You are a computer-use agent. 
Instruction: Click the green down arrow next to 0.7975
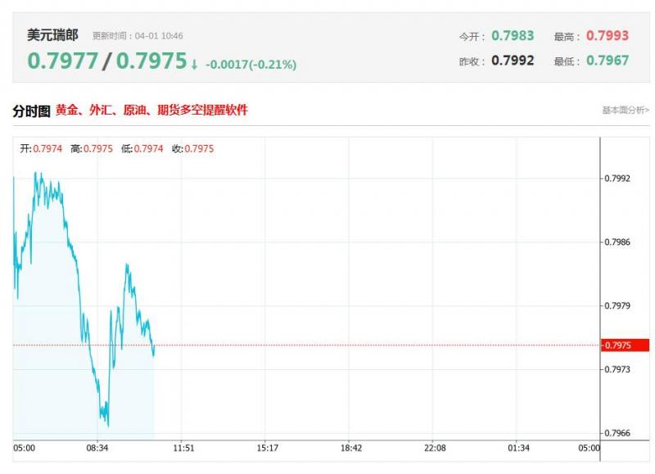pyautogui.click(x=194, y=65)
